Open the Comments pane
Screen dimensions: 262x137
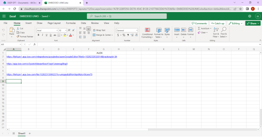tap(199, 23)
